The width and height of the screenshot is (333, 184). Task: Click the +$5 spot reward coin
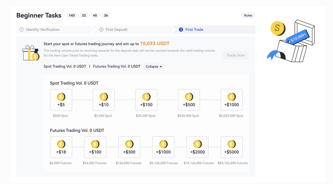click(61, 97)
